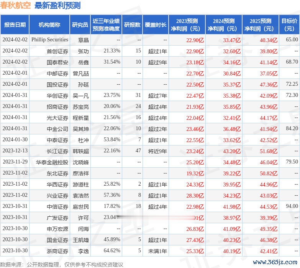This screenshot has height=268, width=300.
Task: Click accuracy value 53.84%
Action: [112, 139]
